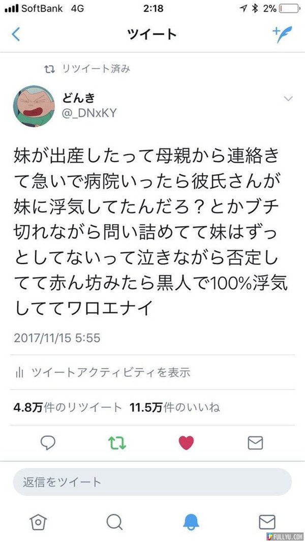The width and height of the screenshot is (305, 542).
Task: Tap the どんき display name
Action: tap(78, 99)
